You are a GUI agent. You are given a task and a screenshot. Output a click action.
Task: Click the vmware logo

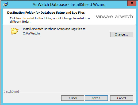point(105,17)
